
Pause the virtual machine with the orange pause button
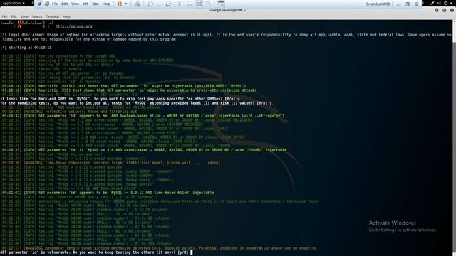pos(120,4)
